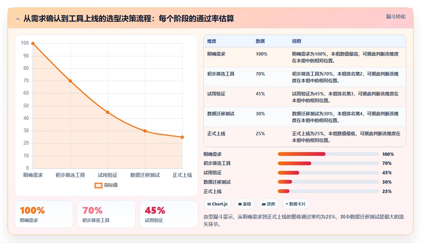This screenshot has height=243, width=421.
Task: Click the description starting 数据迁移测试为30%
Action: (345, 117)
